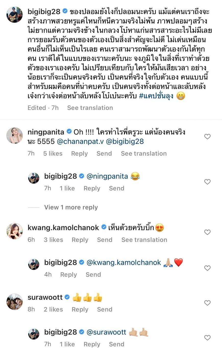Image resolution: width=222 pixels, height=353 pixels.
Task: Tap heart on surawoott's thumbs-up comment
Action: tap(207, 303)
